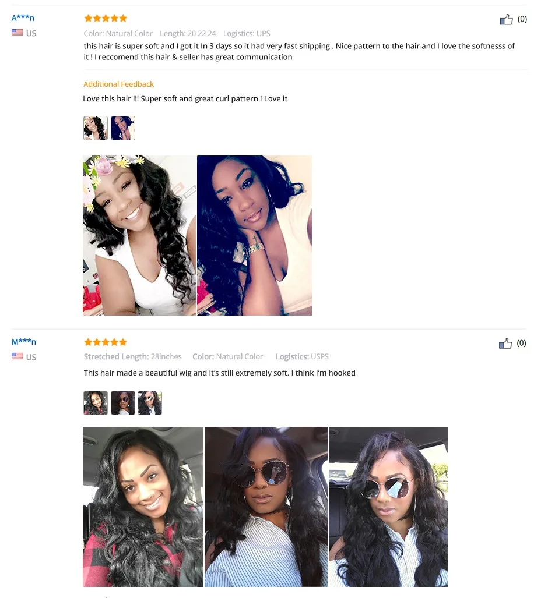Click US flag icon under A***n
Viewport: 548px width, 598px height.
click(17, 33)
